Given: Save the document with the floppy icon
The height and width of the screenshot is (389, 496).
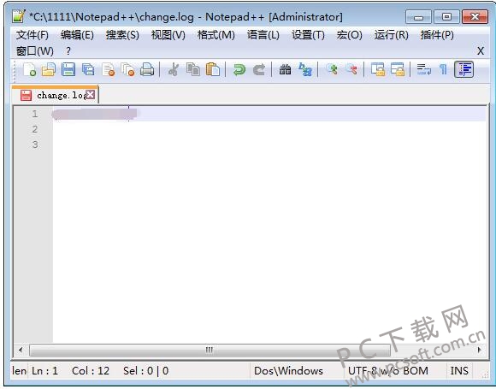Looking at the screenshot, I should 68,69.
